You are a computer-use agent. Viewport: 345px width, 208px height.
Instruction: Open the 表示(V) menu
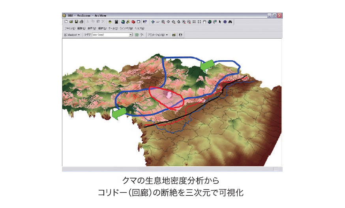coord(92,28)
